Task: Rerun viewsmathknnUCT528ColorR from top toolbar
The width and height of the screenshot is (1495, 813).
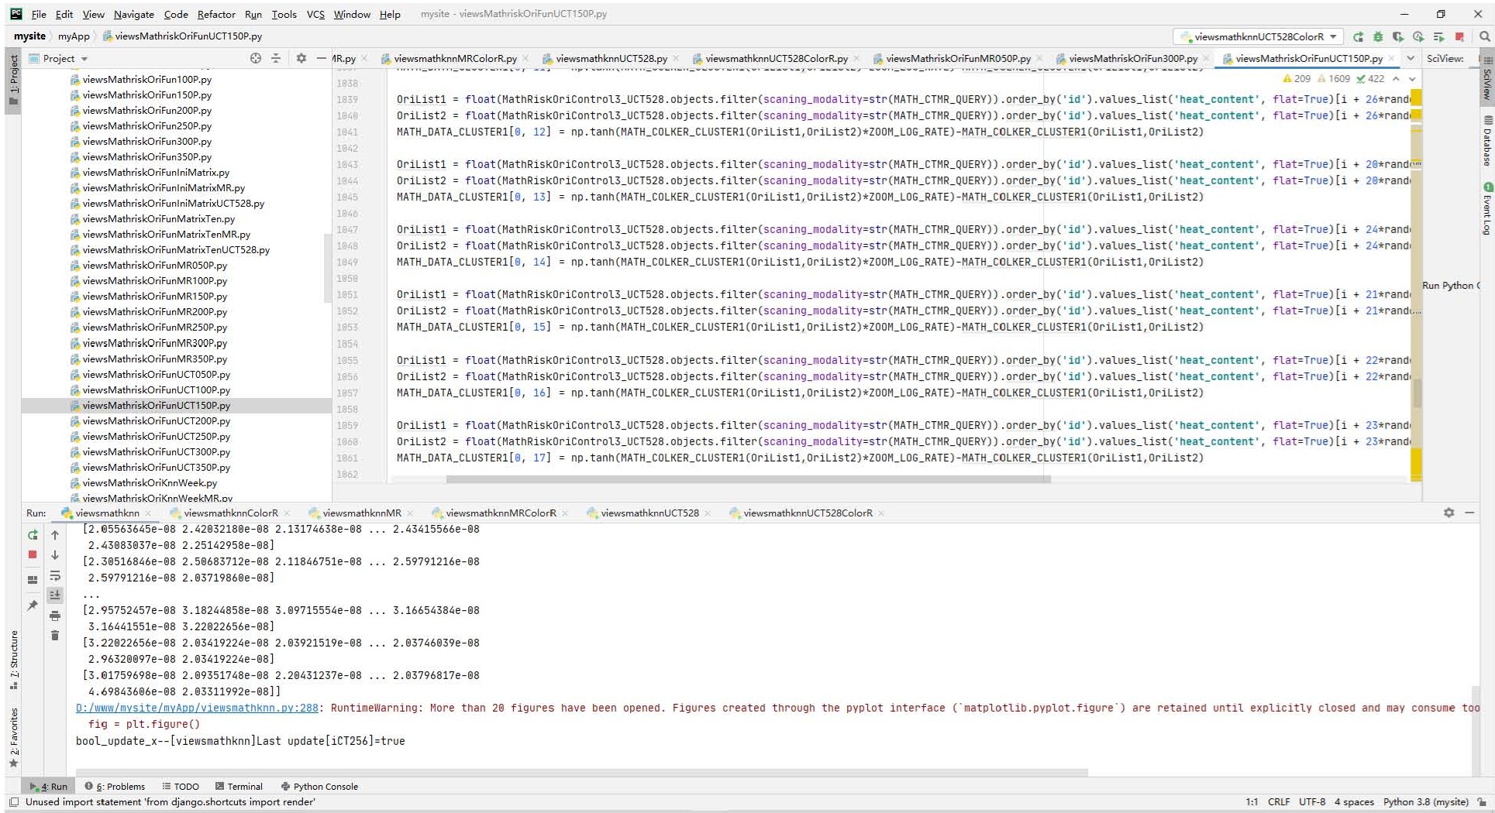Action: (x=1358, y=36)
